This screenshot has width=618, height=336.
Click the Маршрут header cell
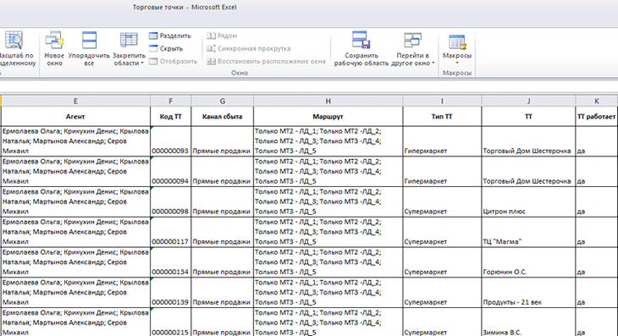click(x=328, y=117)
